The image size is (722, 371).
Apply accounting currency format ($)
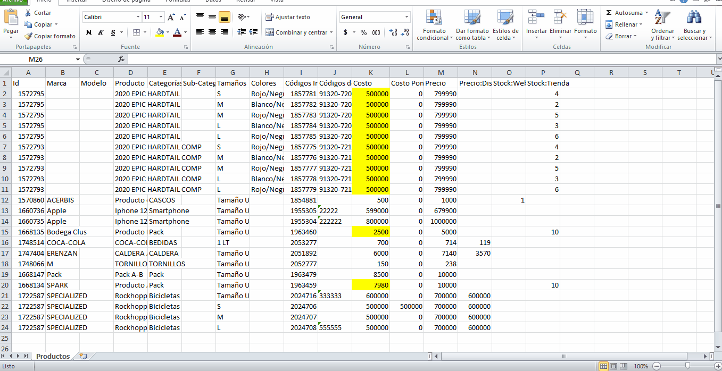click(x=345, y=32)
